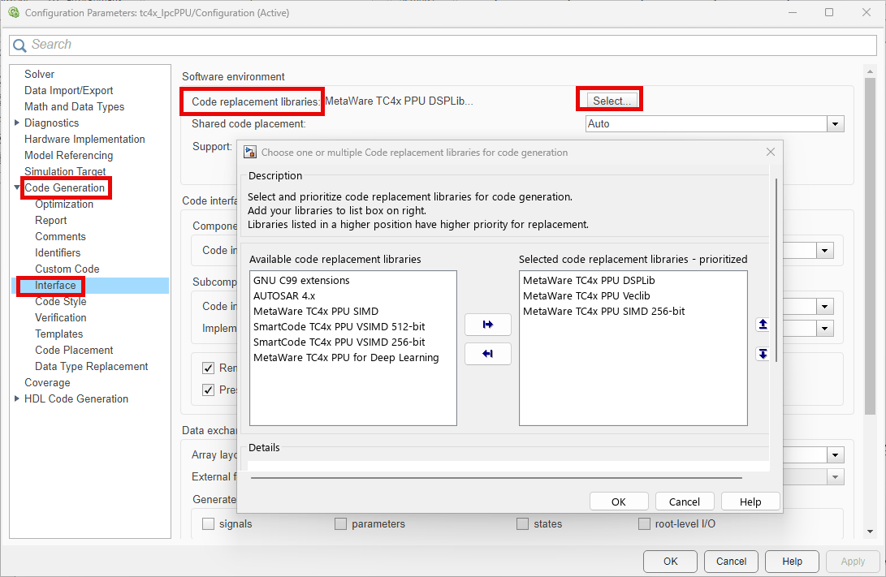
Task: Click OK in the library chooser dialog
Action: coord(618,502)
